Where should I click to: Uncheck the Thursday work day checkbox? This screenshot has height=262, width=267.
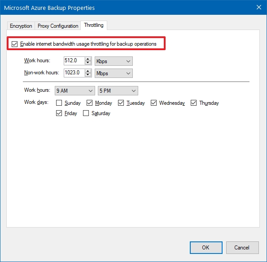point(193,103)
